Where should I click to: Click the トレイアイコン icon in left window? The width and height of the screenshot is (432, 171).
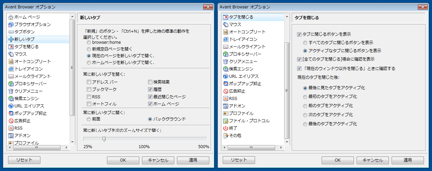11,69
